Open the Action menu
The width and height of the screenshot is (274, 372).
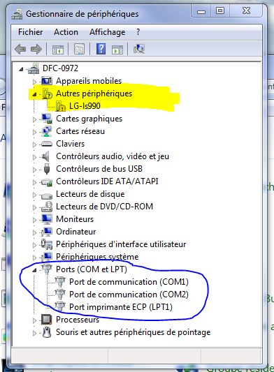coord(66,32)
